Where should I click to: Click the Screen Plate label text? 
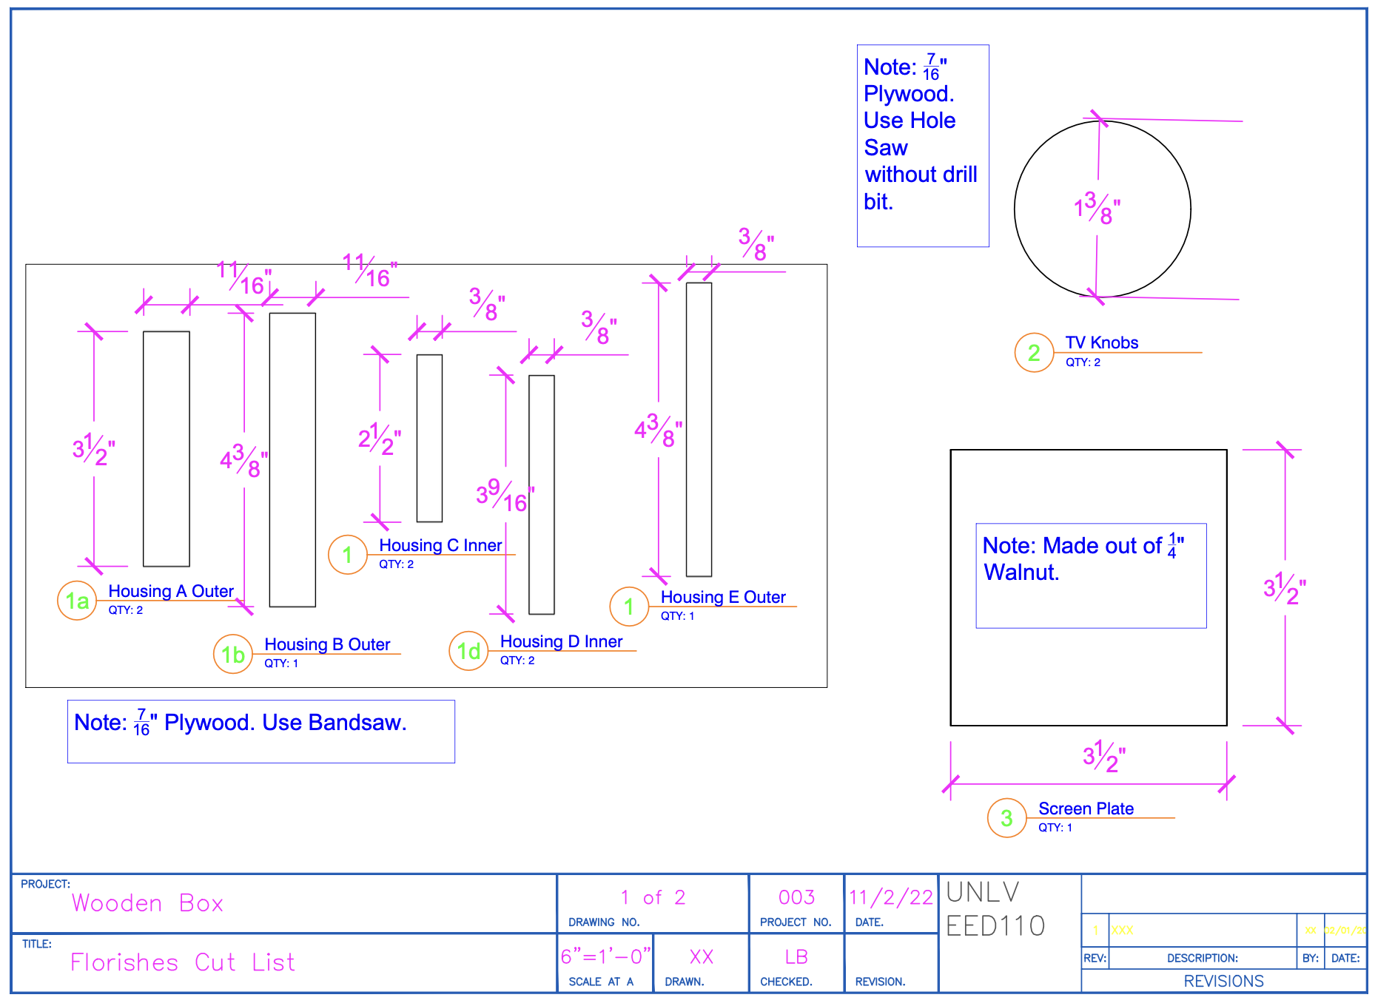(x=1086, y=808)
